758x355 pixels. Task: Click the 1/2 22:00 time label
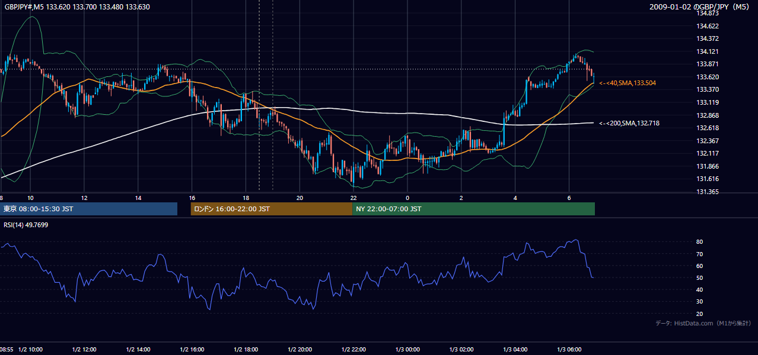pyautogui.click(x=353, y=349)
